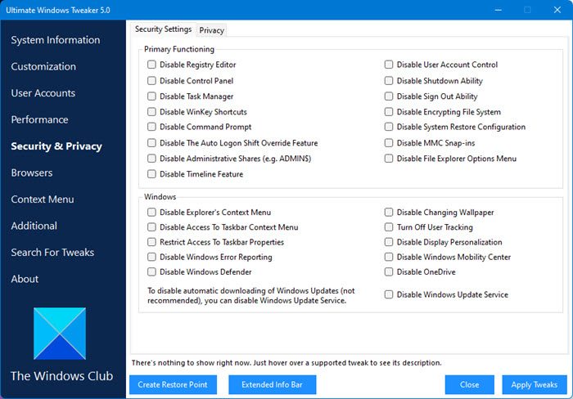Select Security & Privacy section
Viewport: 573px width, 399px height.
coord(56,146)
